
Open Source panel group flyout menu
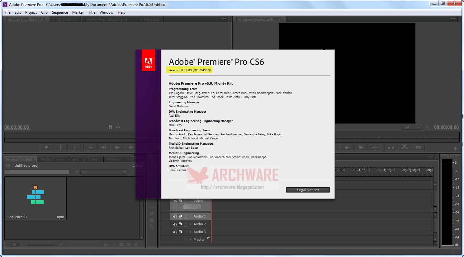coord(224,19)
